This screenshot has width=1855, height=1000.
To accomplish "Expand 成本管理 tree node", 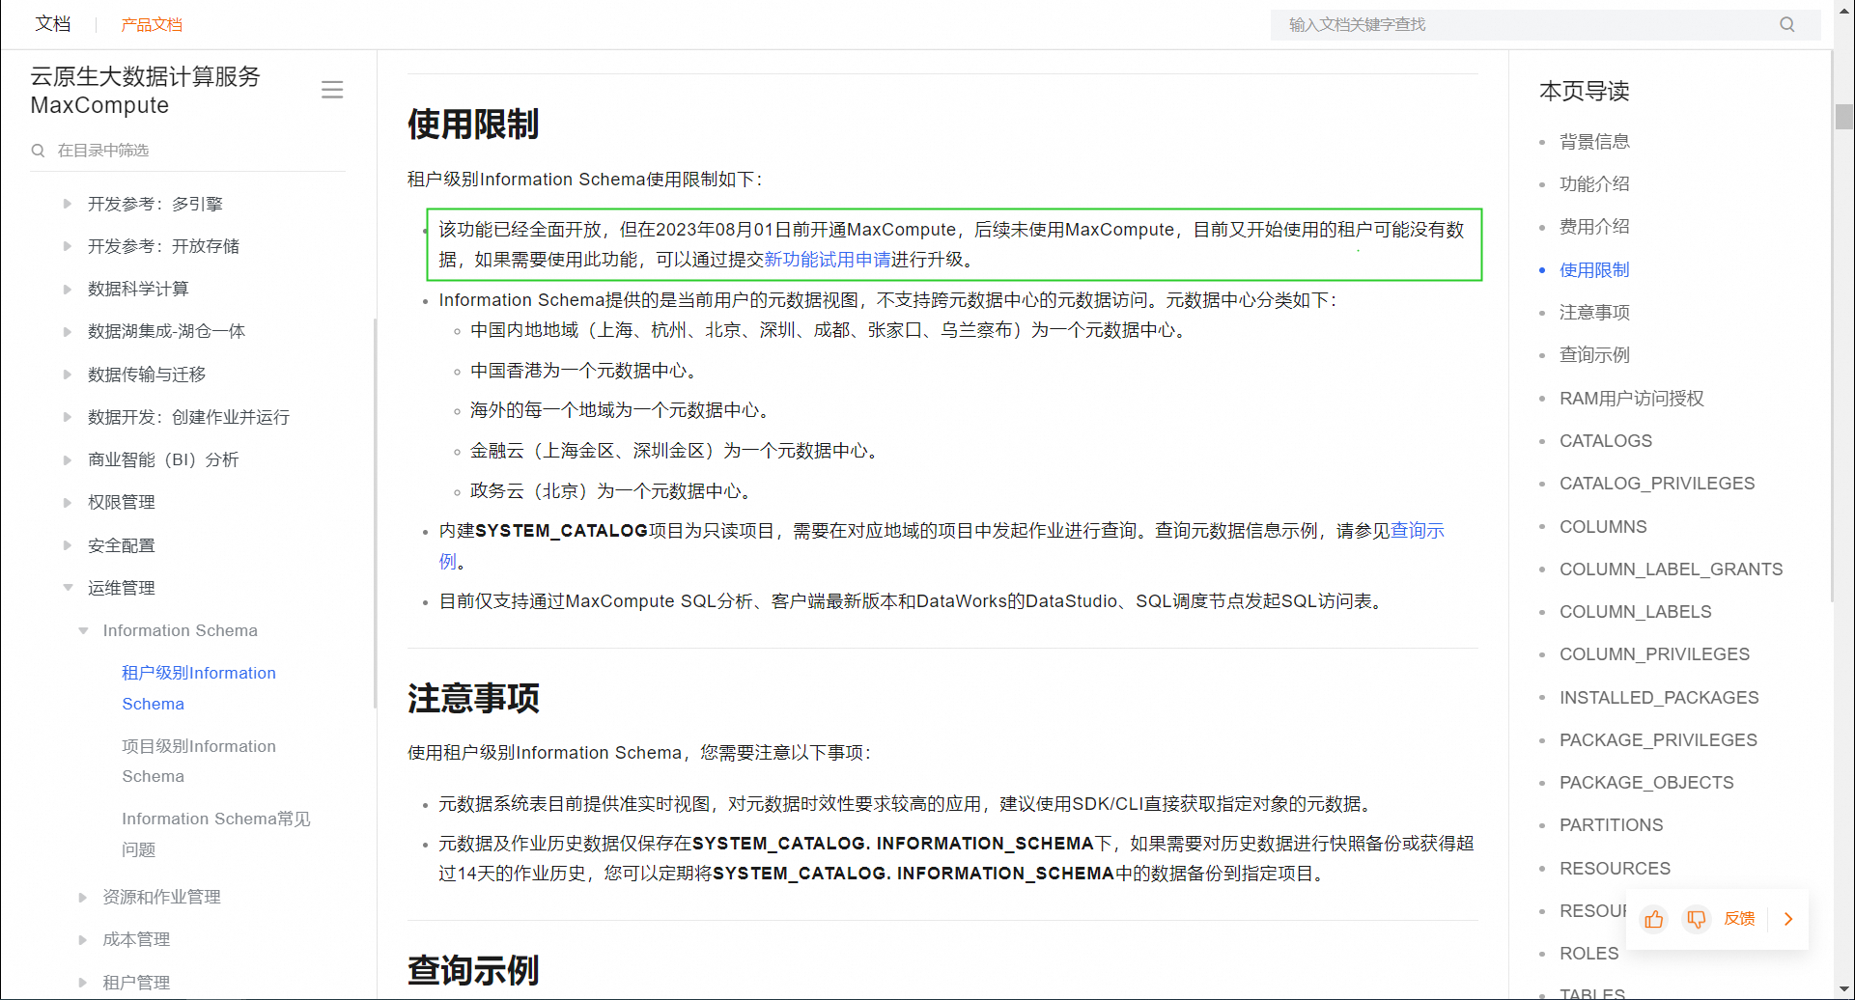I will tap(83, 939).
